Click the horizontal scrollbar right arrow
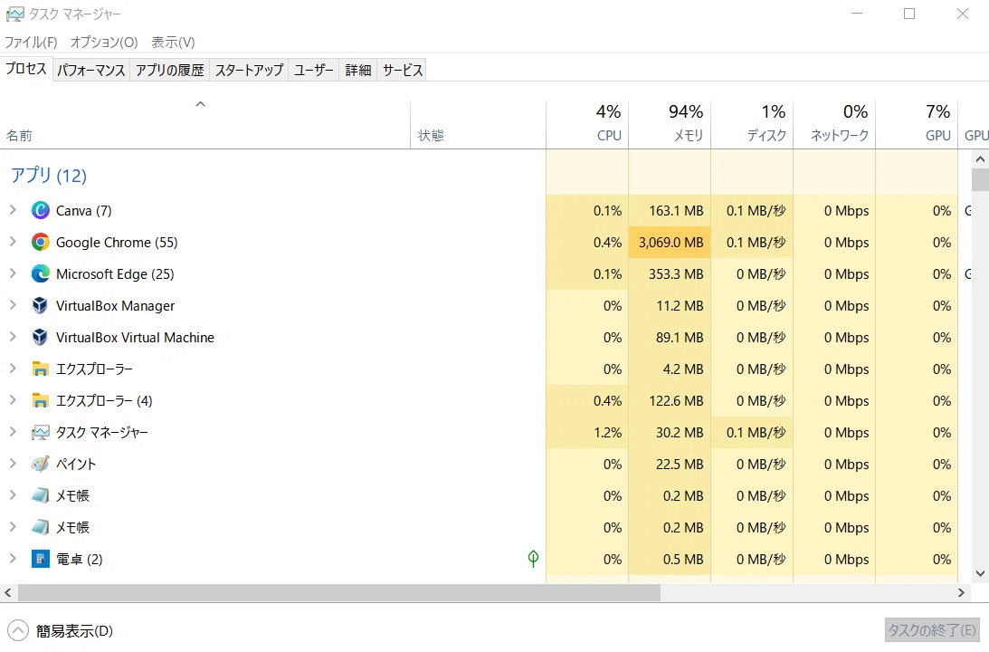Image resolution: width=989 pixels, height=652 pixels. coord(961,592)
